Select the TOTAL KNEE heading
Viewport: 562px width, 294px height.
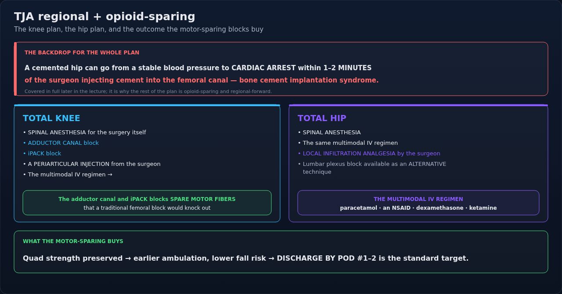click(x=51, y=118)
